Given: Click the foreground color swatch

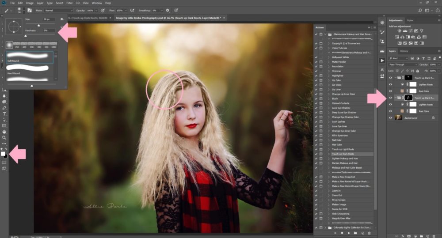Looking at the screenshot, I should coord(3,154).
